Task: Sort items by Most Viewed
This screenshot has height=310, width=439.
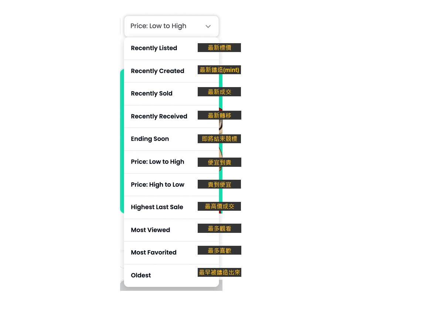Action: pyautogui.click(x=171, y=230)
